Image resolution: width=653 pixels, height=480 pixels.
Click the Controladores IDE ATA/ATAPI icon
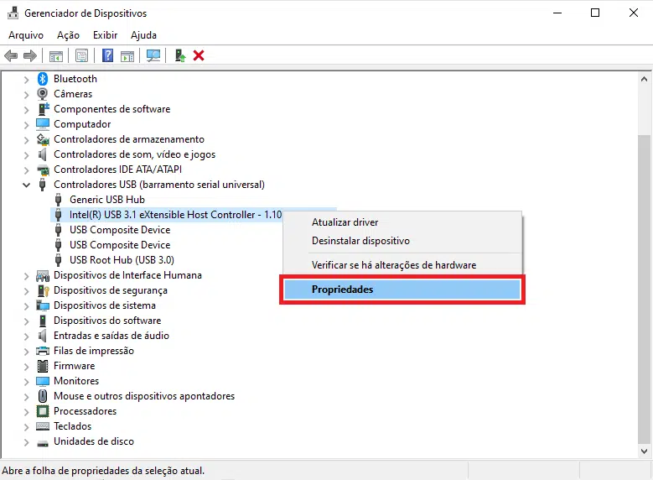tap(43, 170)
